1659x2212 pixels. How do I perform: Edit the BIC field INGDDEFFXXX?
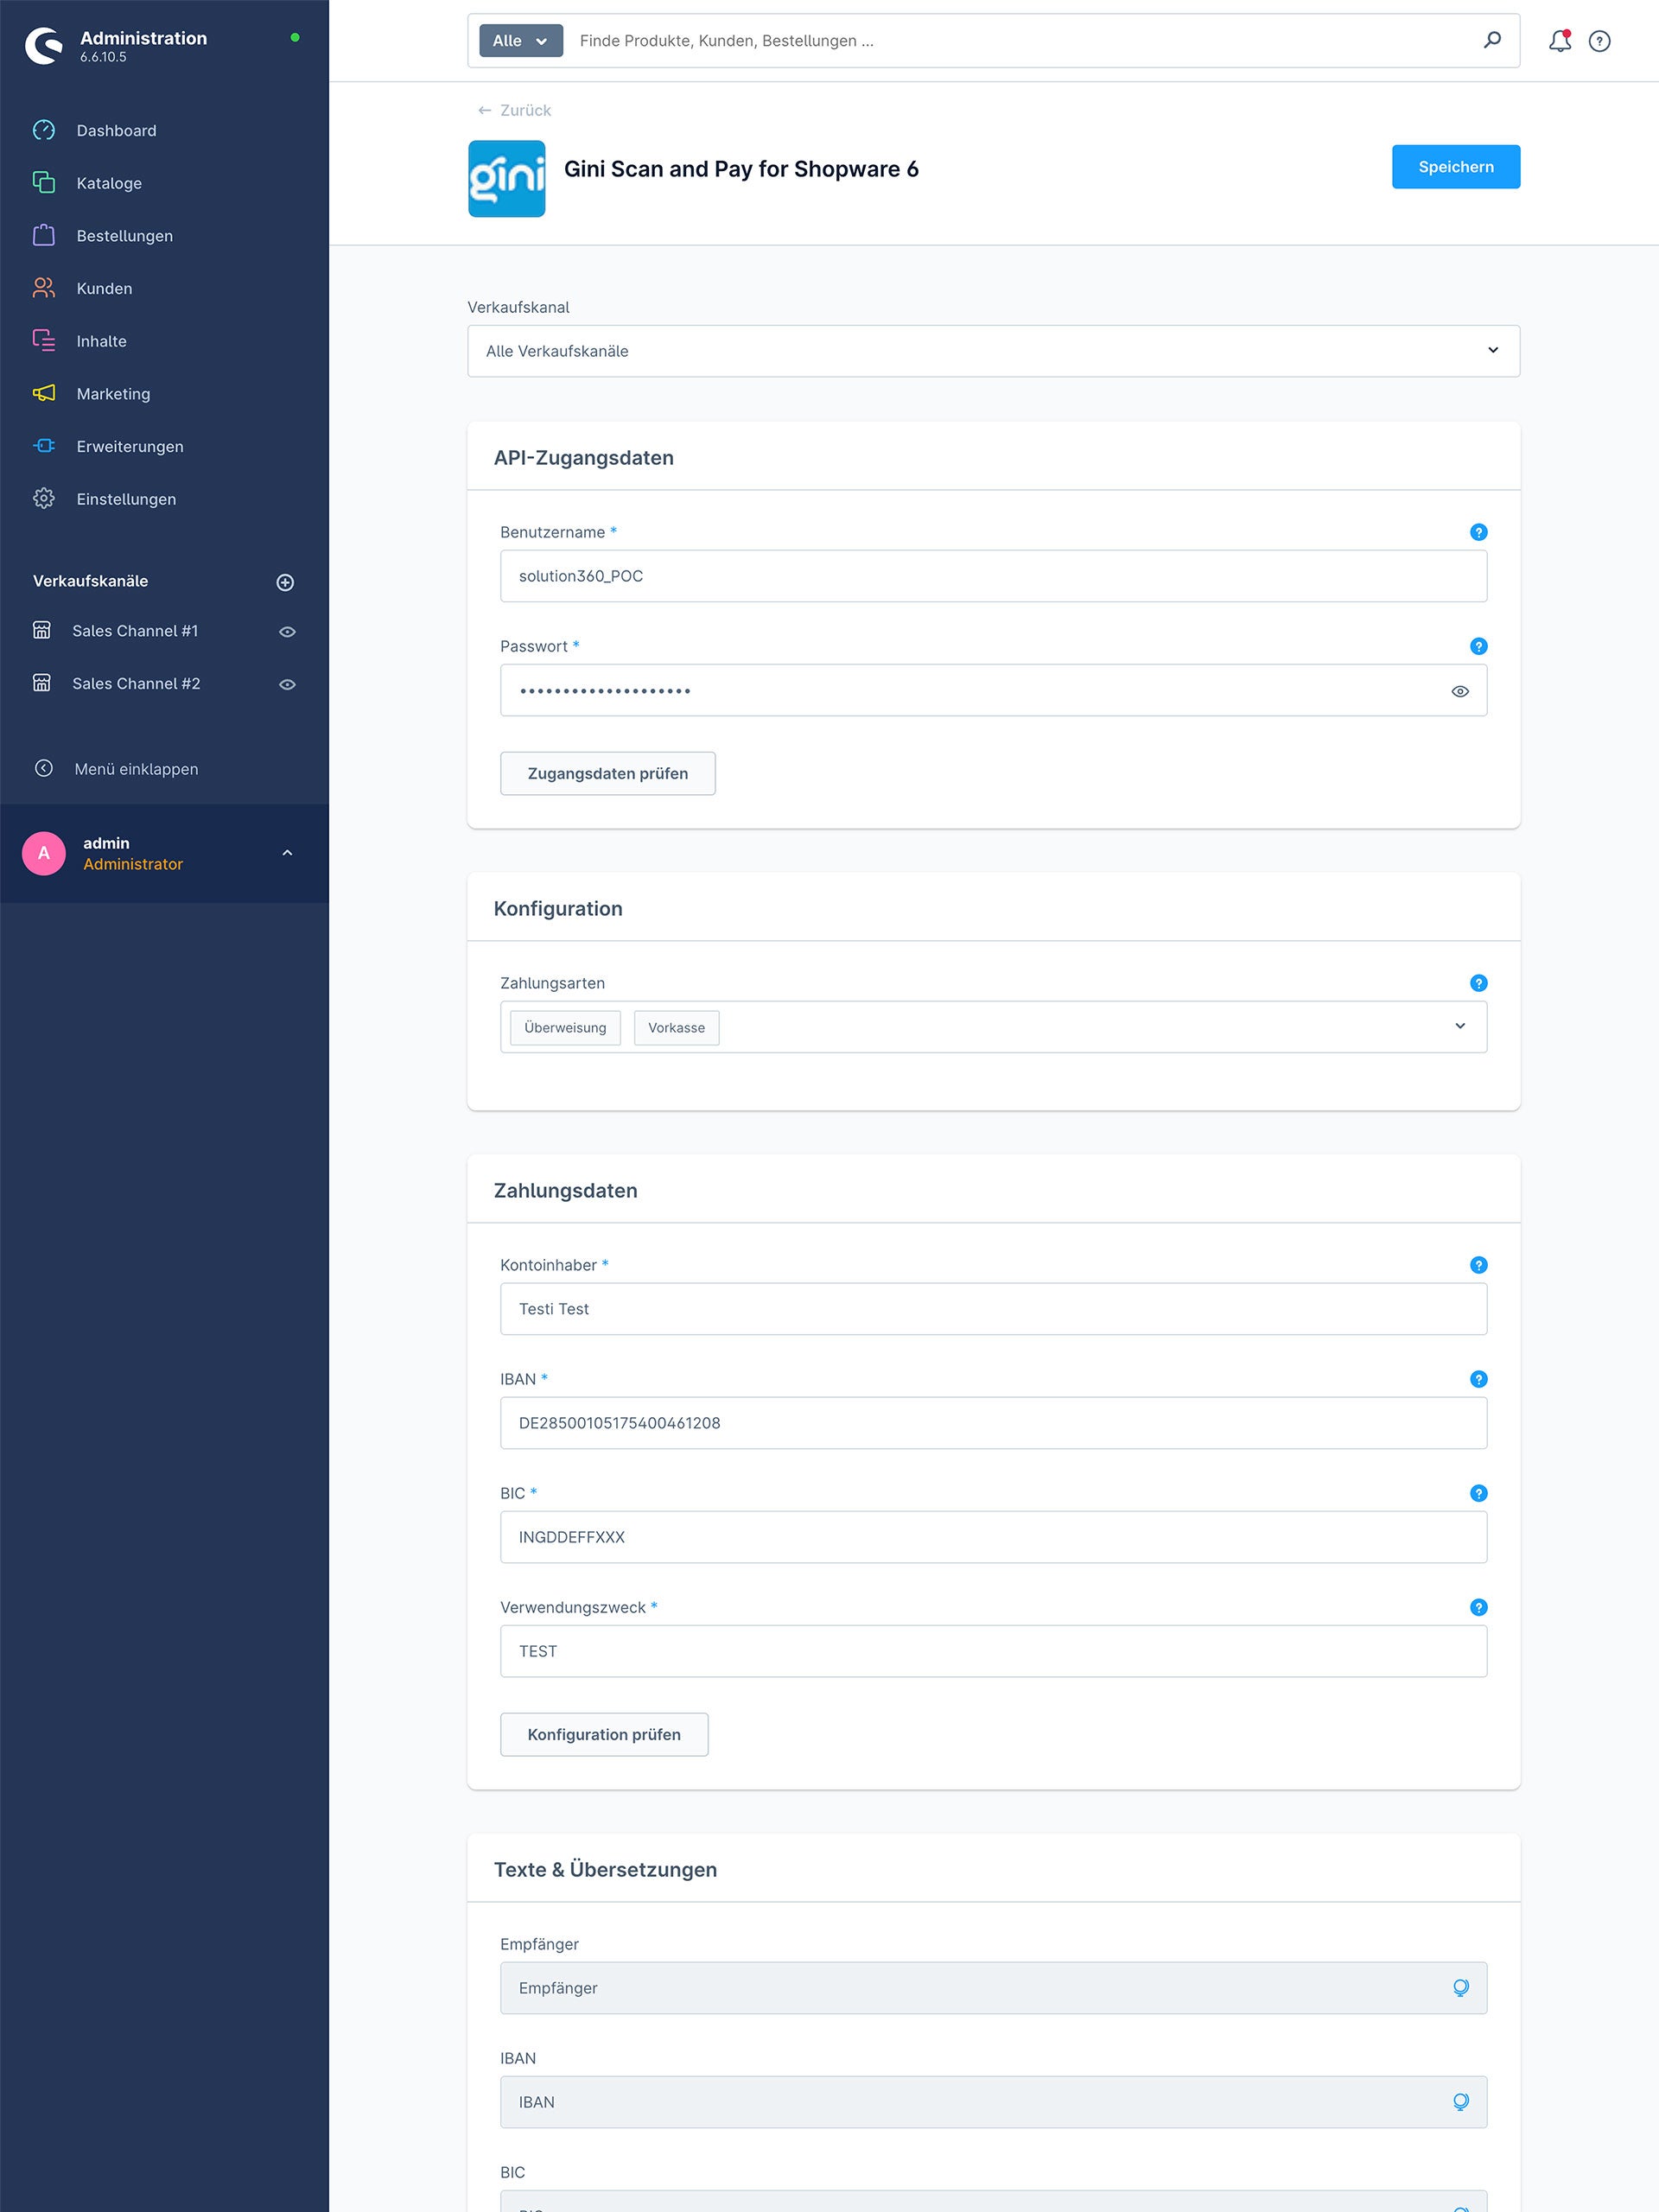tap(993, 1537)
